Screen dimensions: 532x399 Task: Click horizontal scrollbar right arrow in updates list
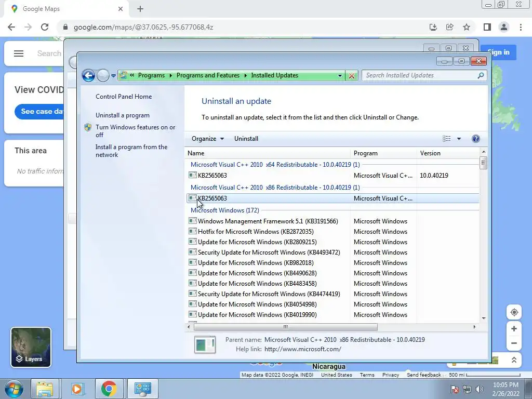(475, 327)
